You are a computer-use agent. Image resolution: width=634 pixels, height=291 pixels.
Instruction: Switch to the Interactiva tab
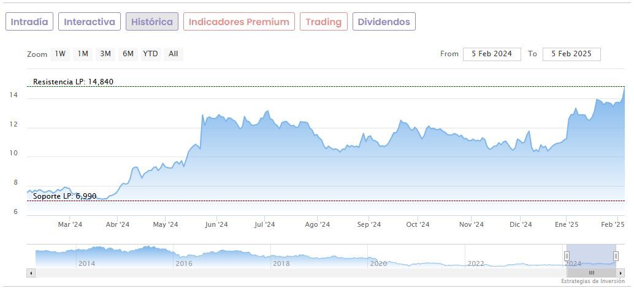click(x=90, y=22)
